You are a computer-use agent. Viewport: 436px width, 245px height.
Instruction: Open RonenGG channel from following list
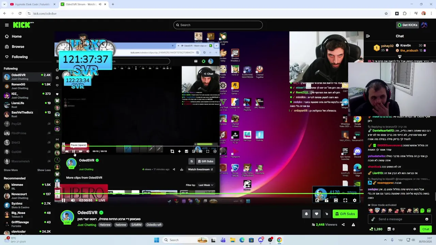click(x=27, y=86)
